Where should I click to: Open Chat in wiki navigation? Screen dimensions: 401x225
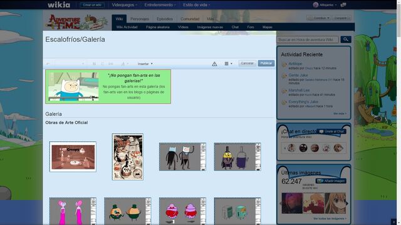click(235, 27)
